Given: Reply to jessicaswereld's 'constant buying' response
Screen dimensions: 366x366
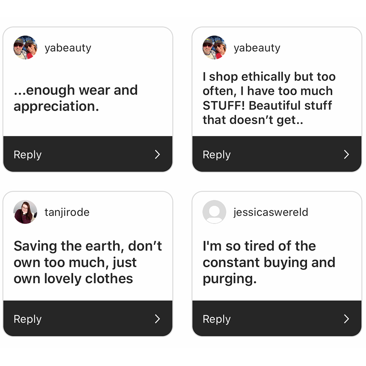Looking at the screenshot, I should pos(277,319).
